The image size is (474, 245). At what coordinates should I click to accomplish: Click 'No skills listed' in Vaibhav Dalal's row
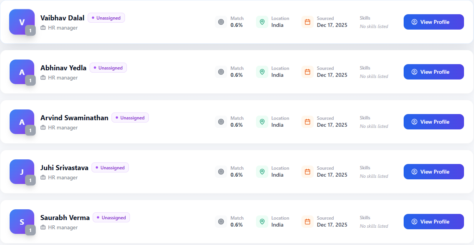coord(374,26)
